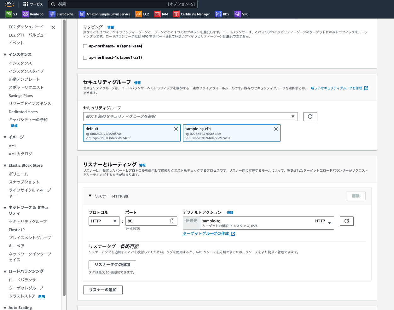
Task: Go to ターゲットグループ in sidebar
Action: (26, 288)
